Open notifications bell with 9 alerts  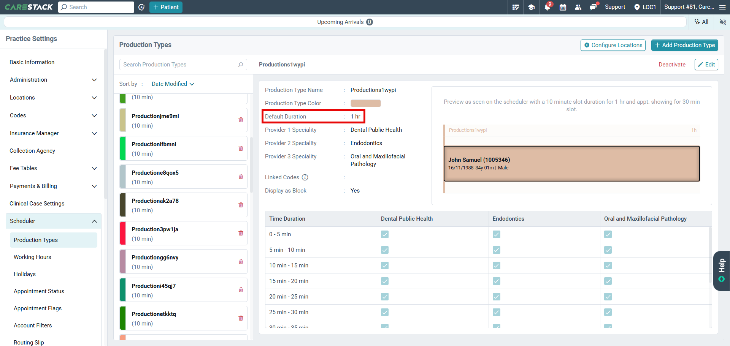tap(547, 7)
